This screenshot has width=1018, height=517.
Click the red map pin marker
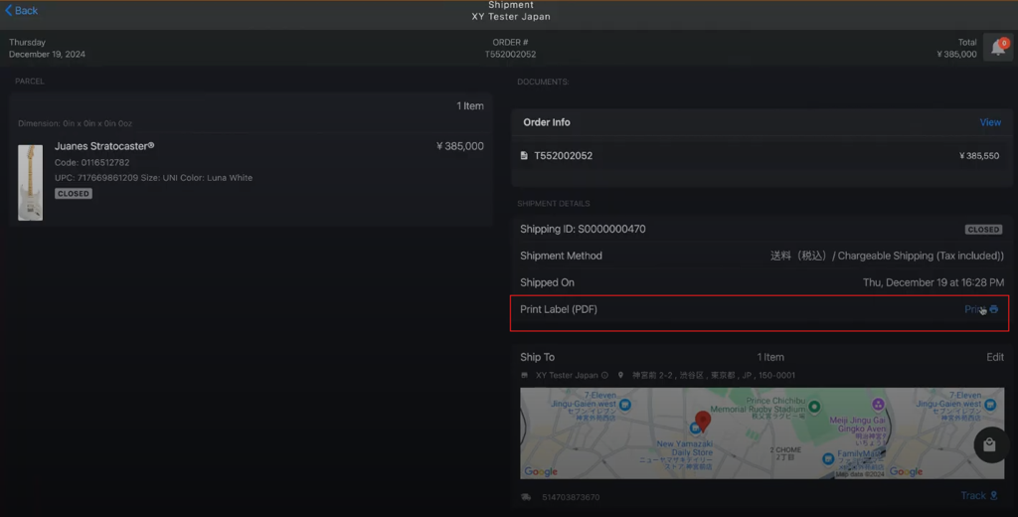click(703, 421)
